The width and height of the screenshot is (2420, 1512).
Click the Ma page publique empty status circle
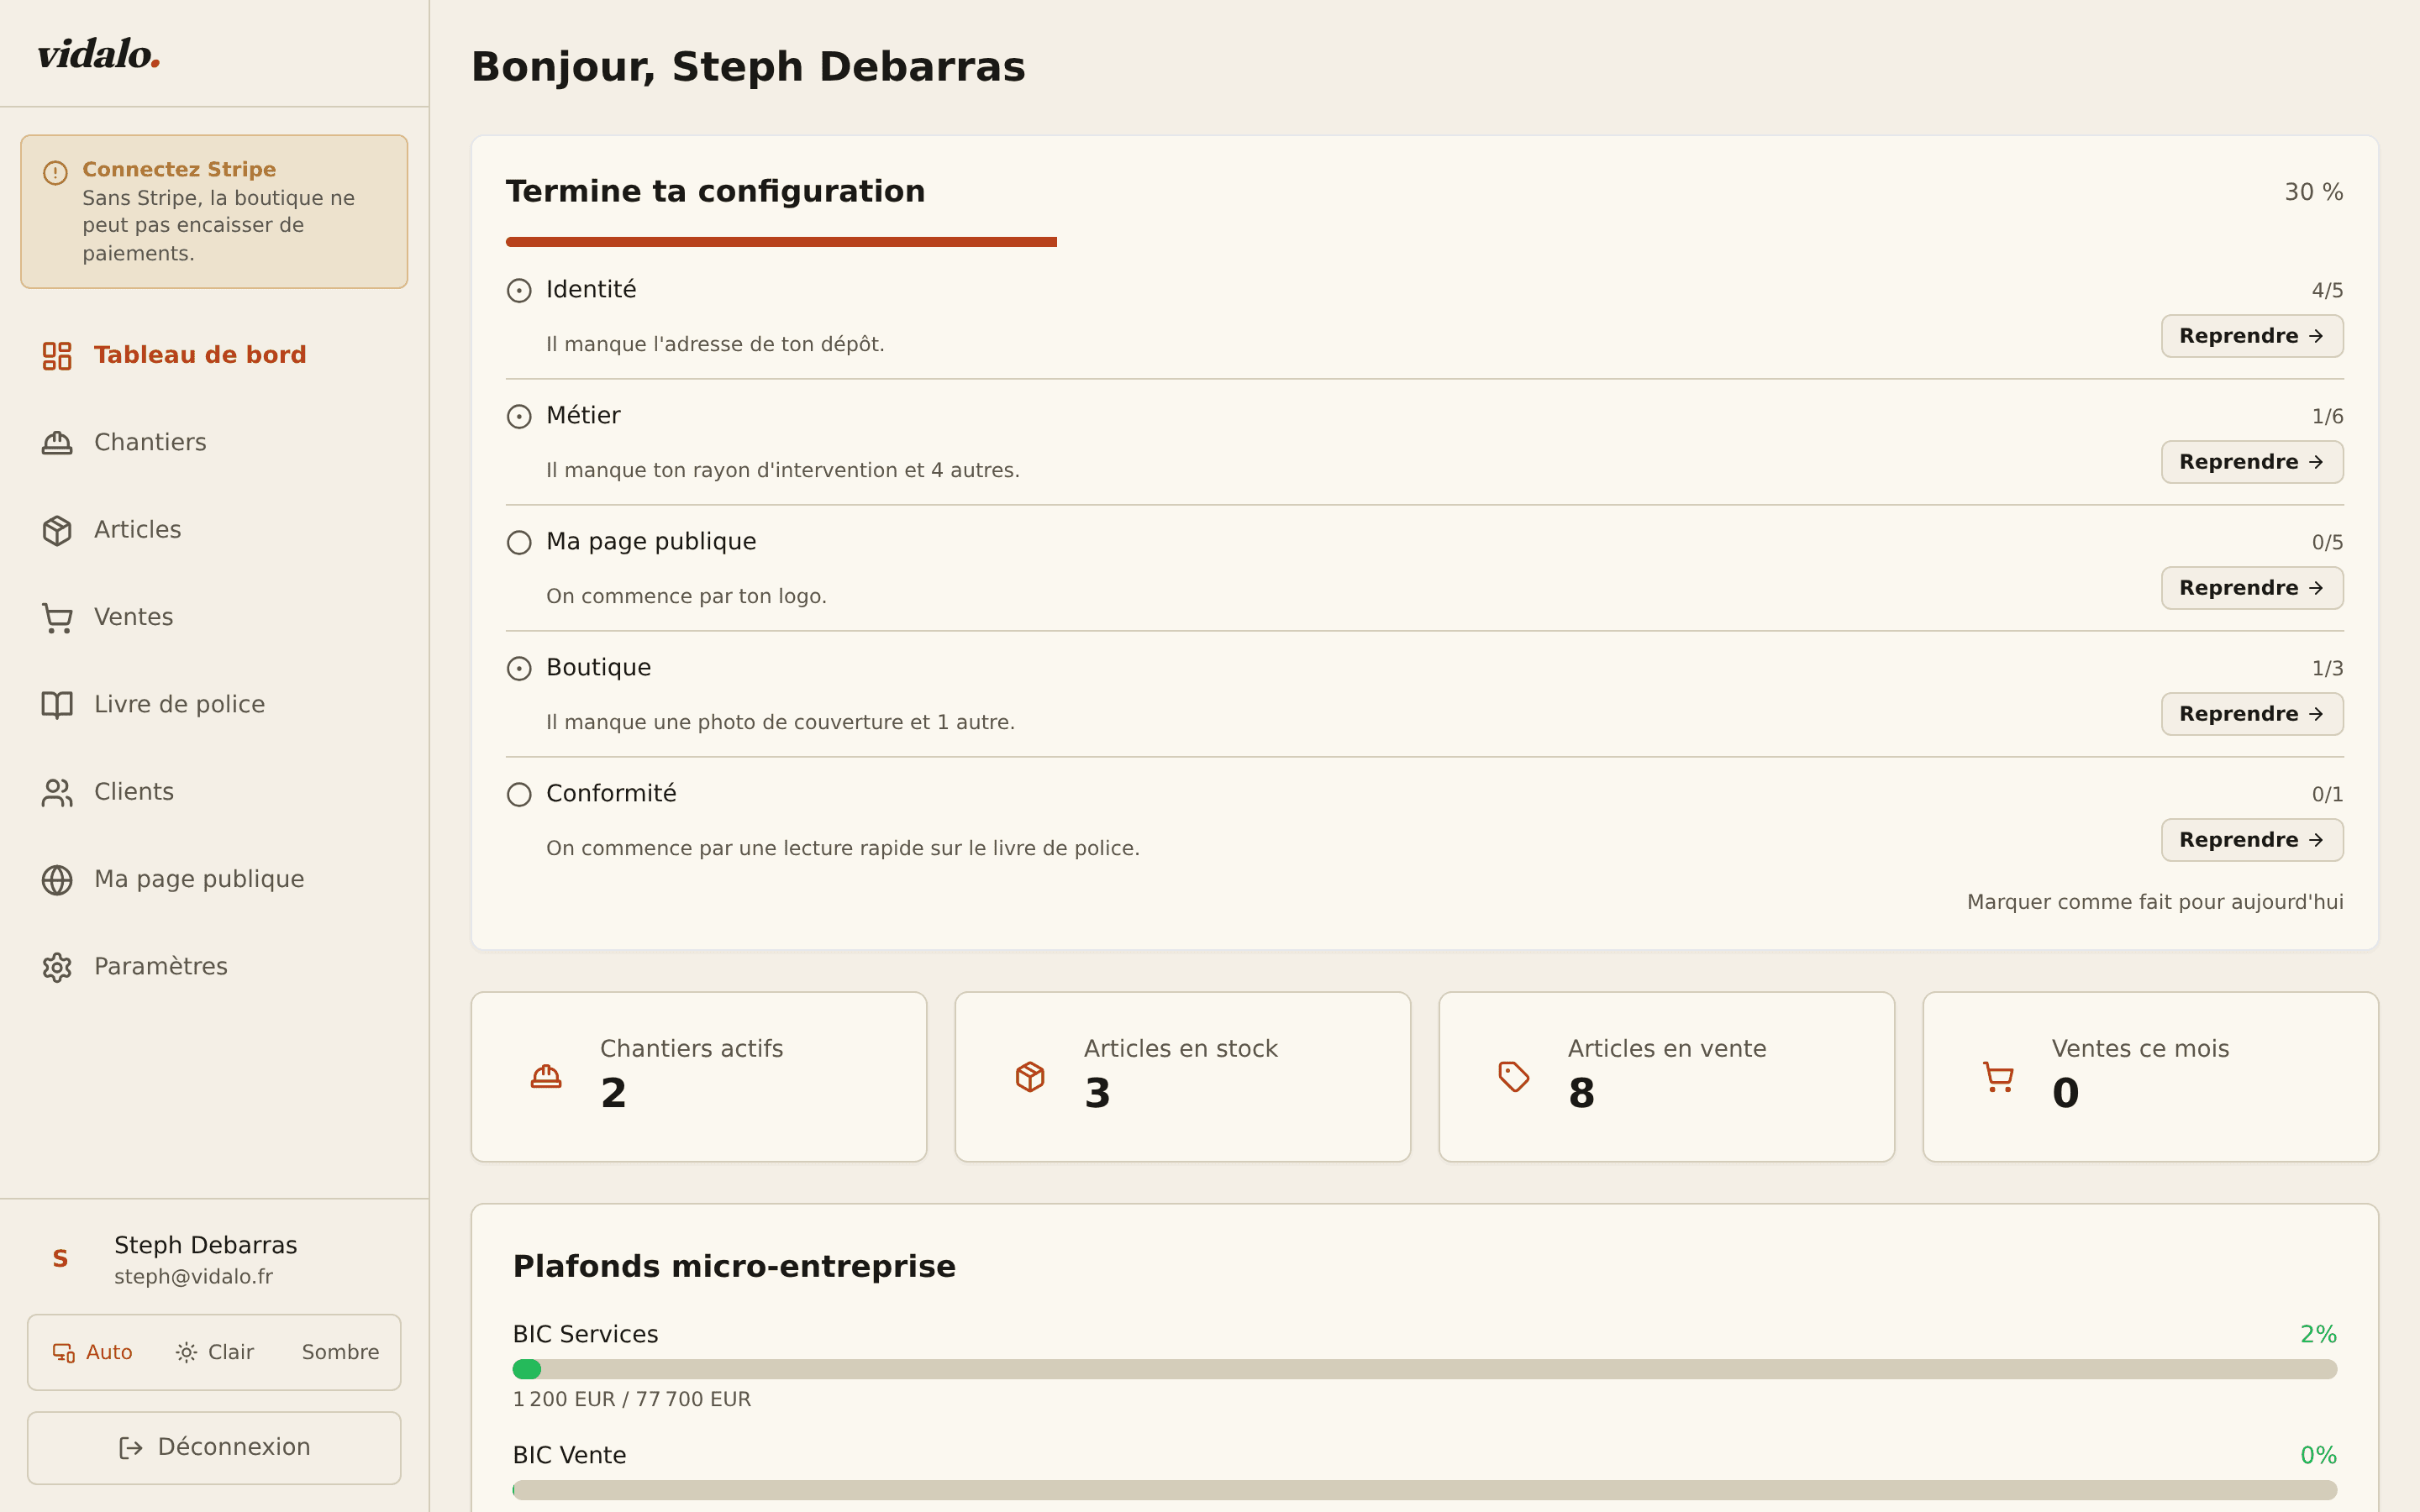[x=519, y=542]
